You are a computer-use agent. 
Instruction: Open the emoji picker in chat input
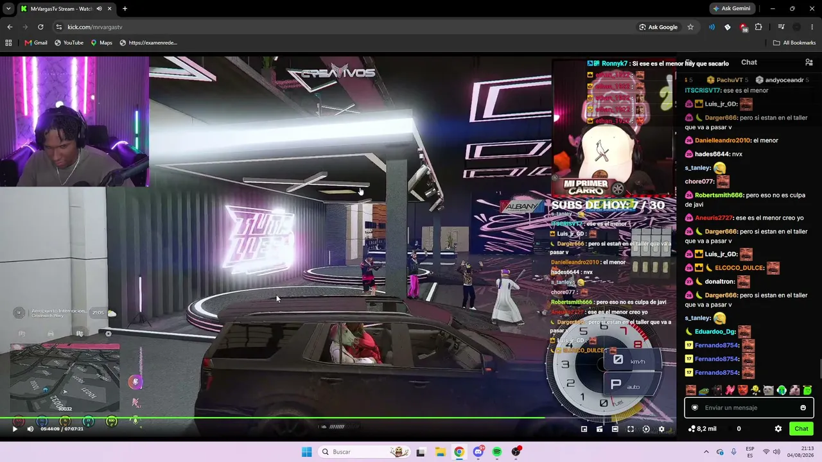[803, 407]
